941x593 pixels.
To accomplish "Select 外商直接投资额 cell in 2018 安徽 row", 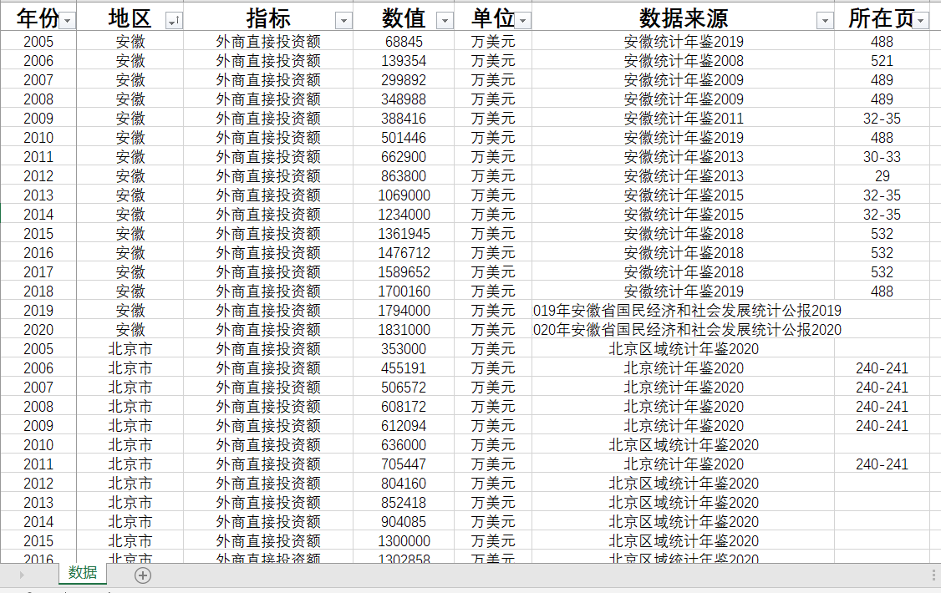I will click(268, 291).
